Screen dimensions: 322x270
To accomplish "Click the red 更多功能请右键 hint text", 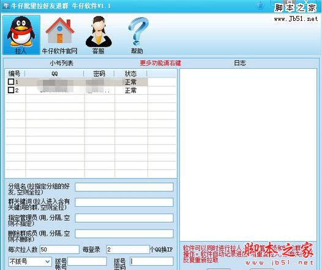I will point(160,63).
